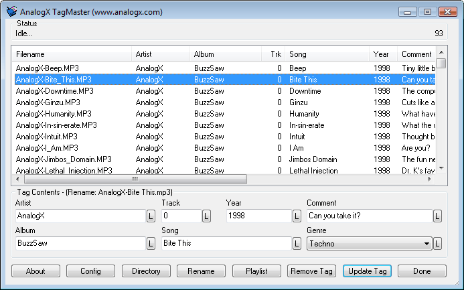This screenshot has height=290, width=464.
Task: Toggle the lock button next to Artist field
Action: point(151,216)
